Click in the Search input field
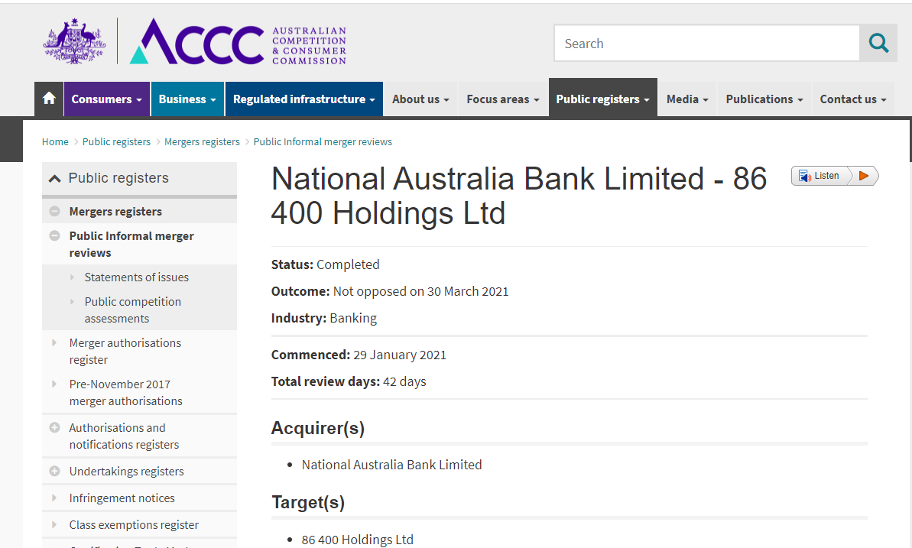 (706, 44)
